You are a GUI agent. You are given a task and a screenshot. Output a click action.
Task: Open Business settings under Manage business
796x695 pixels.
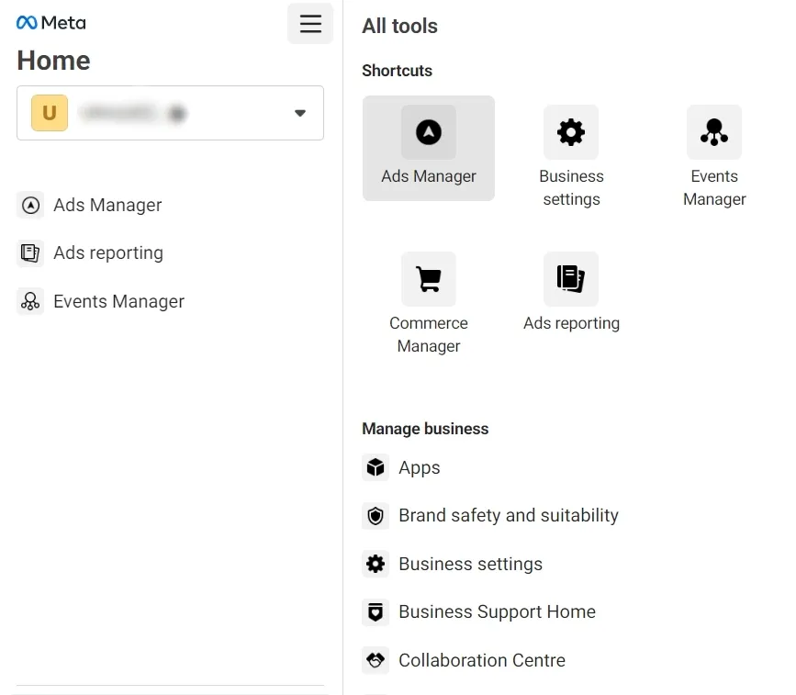click(470, 564)
